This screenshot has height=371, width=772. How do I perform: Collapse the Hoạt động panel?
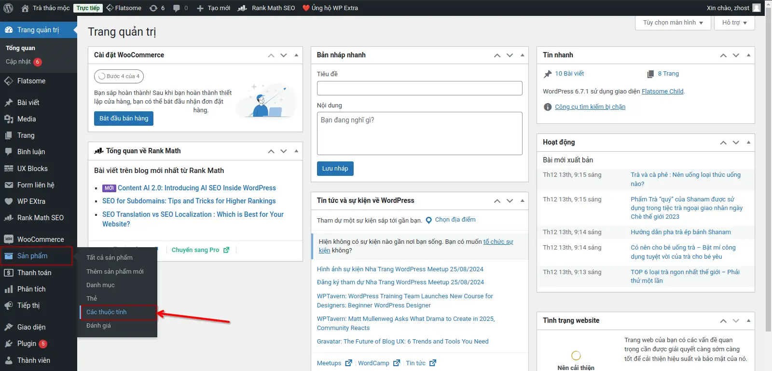748,142
